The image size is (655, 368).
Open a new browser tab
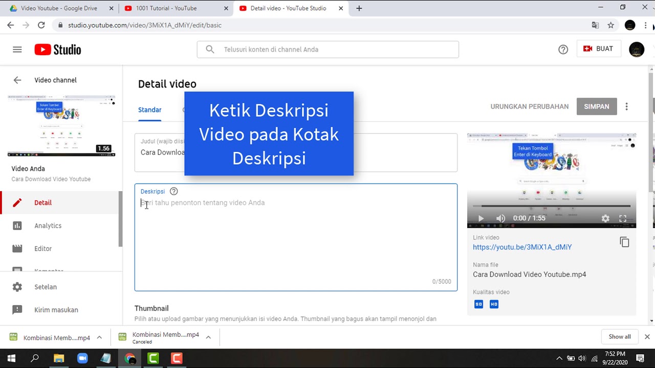(x=359, y=8)
